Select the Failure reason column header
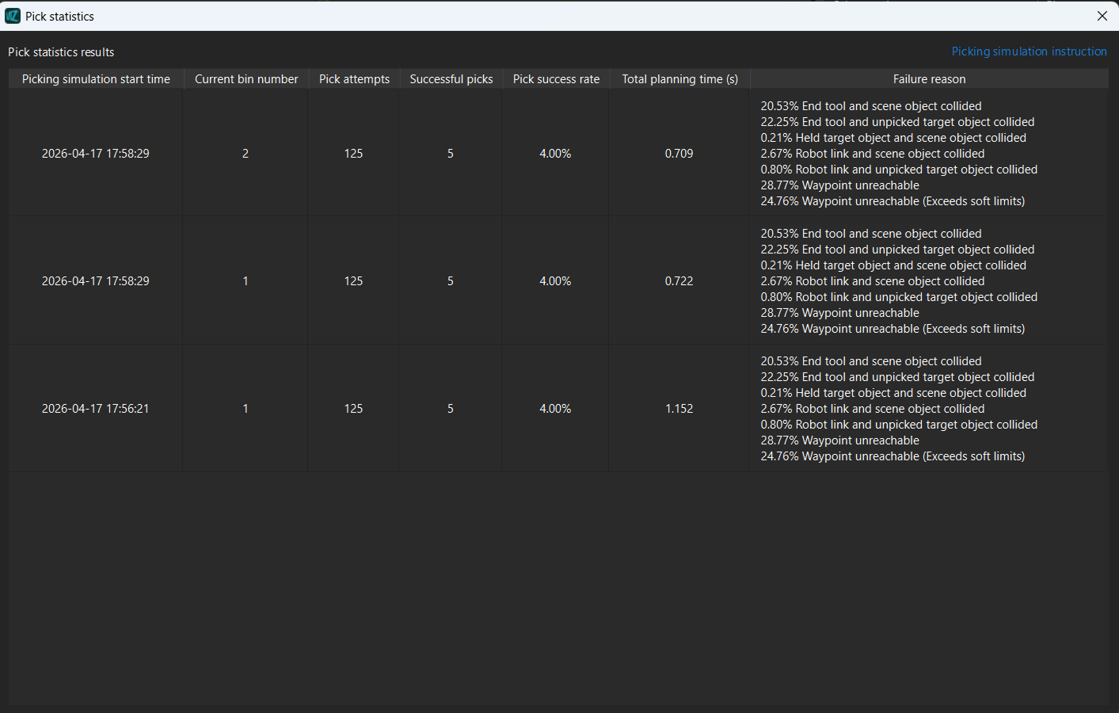This screenshot has height=713, width=1119. point(929,79)
